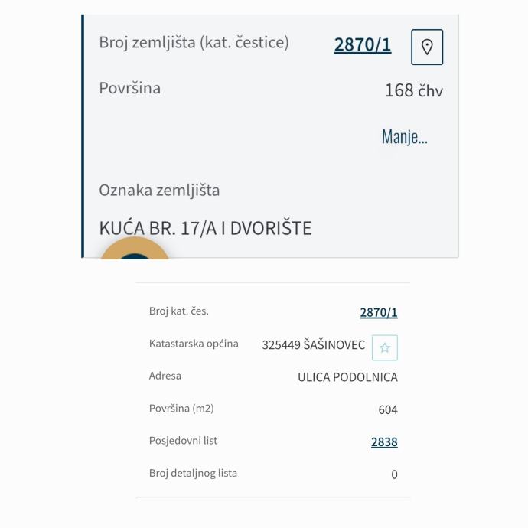
Task: Click the Posjedovni list label
Action: pyautogui.click(x=183, y=441)
